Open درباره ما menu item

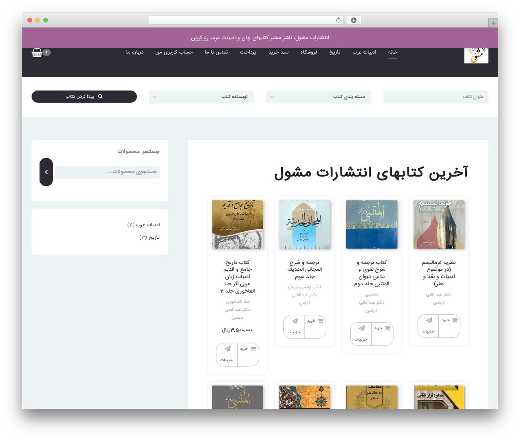pos(135,52)
